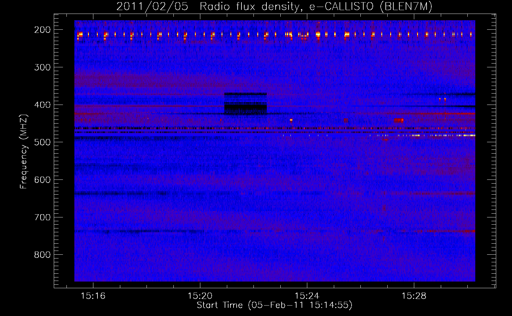Click the 'Frequency (MHZ)' axis label
Screen dimensions: 512x316
click(23, 151)
